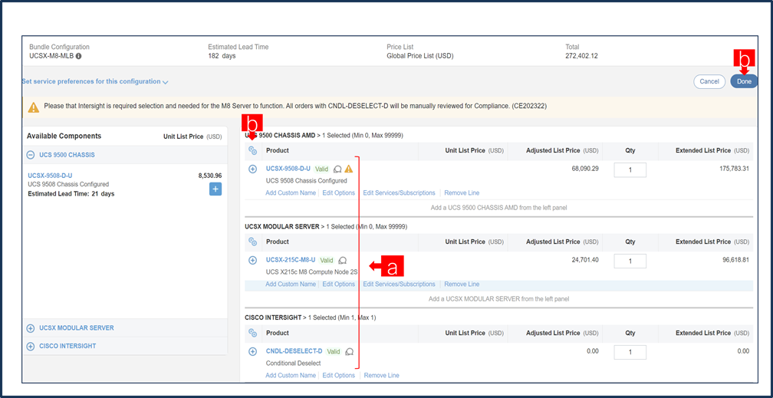Click the Valid badge on CNDL-DESELECT-D row
The height and width of the screenshot is (398, 773).
pyautogui.click(x=334, y=352)
